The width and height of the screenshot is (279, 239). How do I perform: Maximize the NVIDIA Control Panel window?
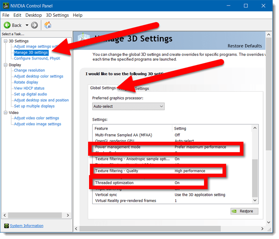(x=246, y=6)
